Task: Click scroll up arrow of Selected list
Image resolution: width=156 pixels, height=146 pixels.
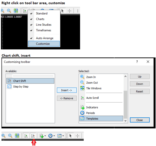Action: click(x=126, y=77)
